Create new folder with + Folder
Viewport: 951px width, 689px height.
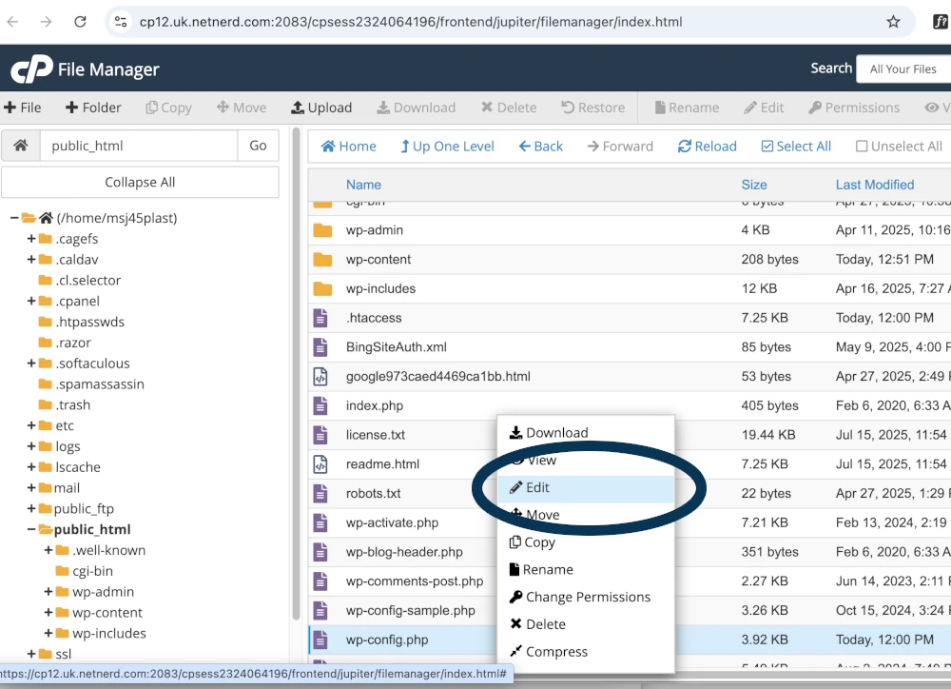click(93, 108)
